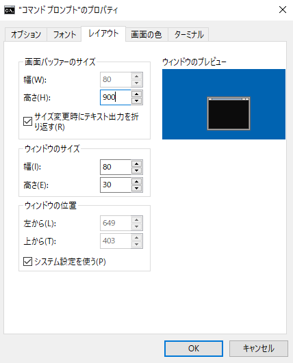
Task: Increase window height(E) with up arrow
Action: point(137,181)
